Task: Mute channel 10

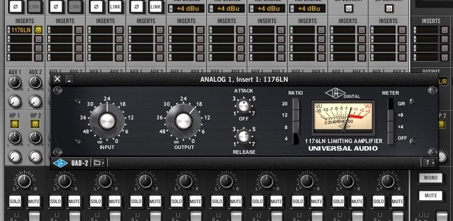Action: point(398,201)
